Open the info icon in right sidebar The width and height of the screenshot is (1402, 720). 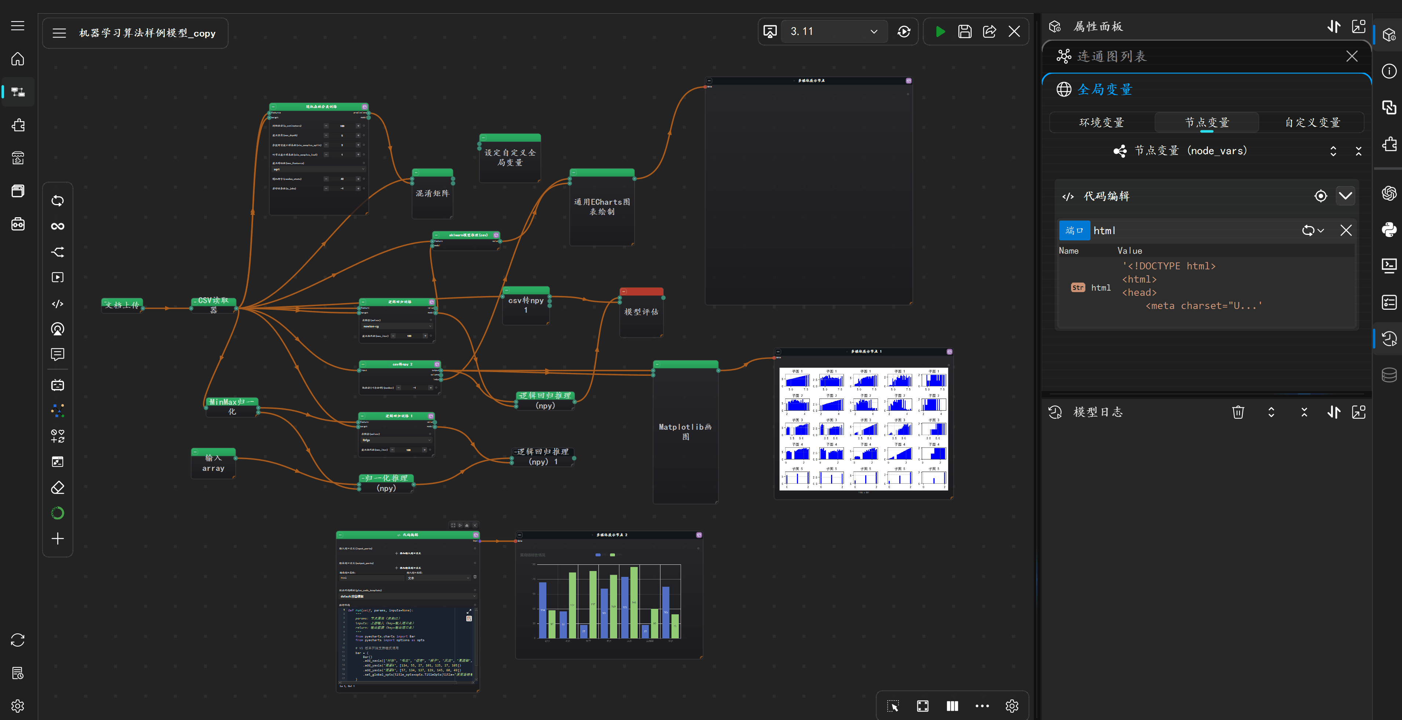coord(1389,71)
